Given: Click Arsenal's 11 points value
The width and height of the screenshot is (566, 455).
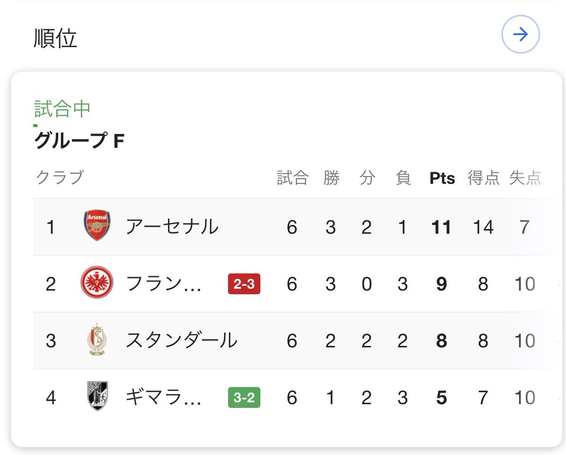Looking at the screenshot, I should [441, 227].
